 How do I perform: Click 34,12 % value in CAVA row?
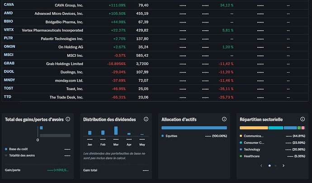point(227,5)
